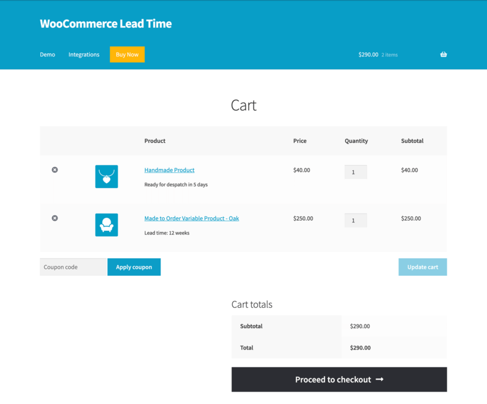The width and height of the screenshot is (487, 404).
Task: View cart via the $290.00 header total
Action: click(368, 54)
